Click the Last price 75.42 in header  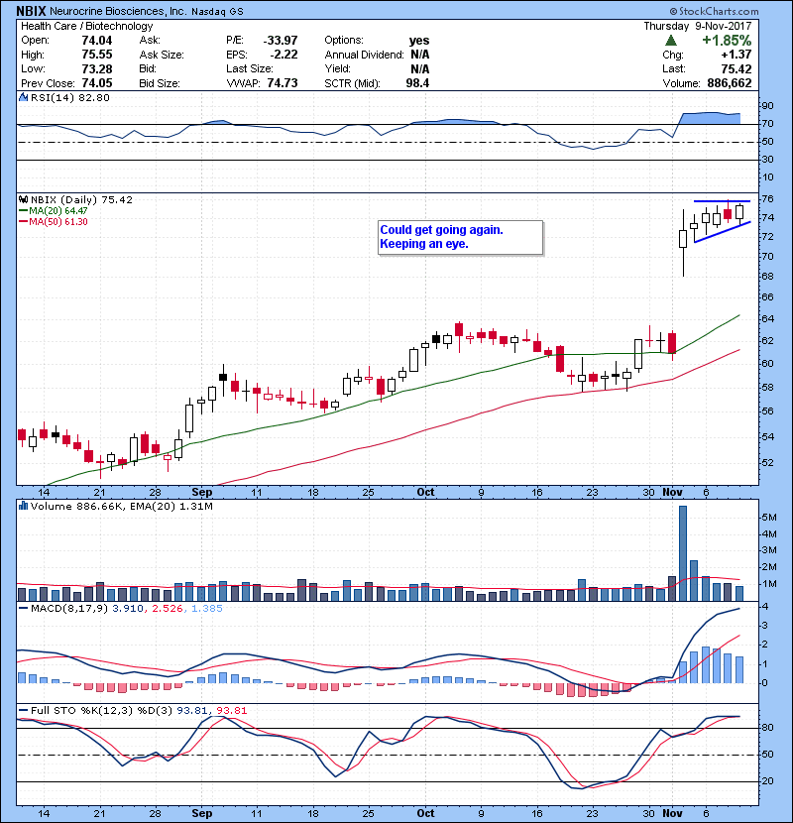click(x=736, y=68)
